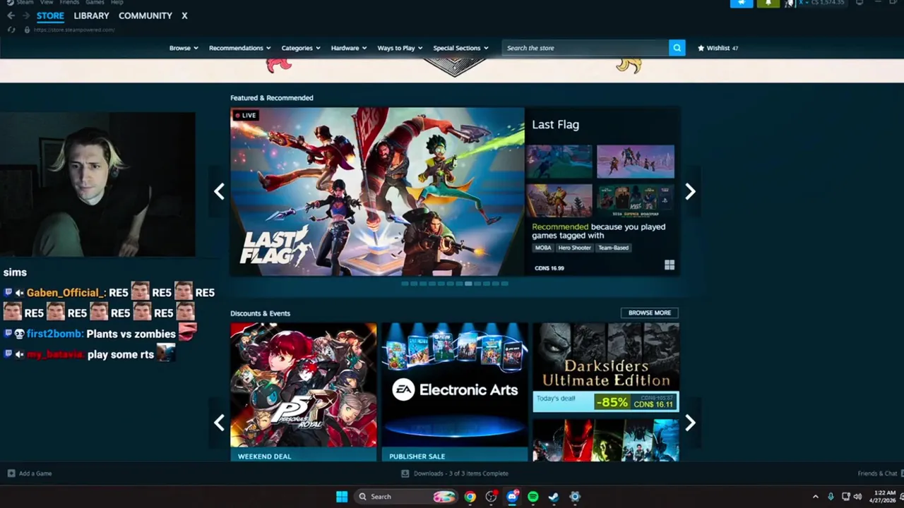The width and height of the screenshot is (904, 508).
Task: Click the Steam back navigation arrow
Action: [11, 16]
